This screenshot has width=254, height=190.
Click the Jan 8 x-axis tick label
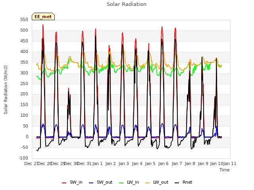click(190, 163)
